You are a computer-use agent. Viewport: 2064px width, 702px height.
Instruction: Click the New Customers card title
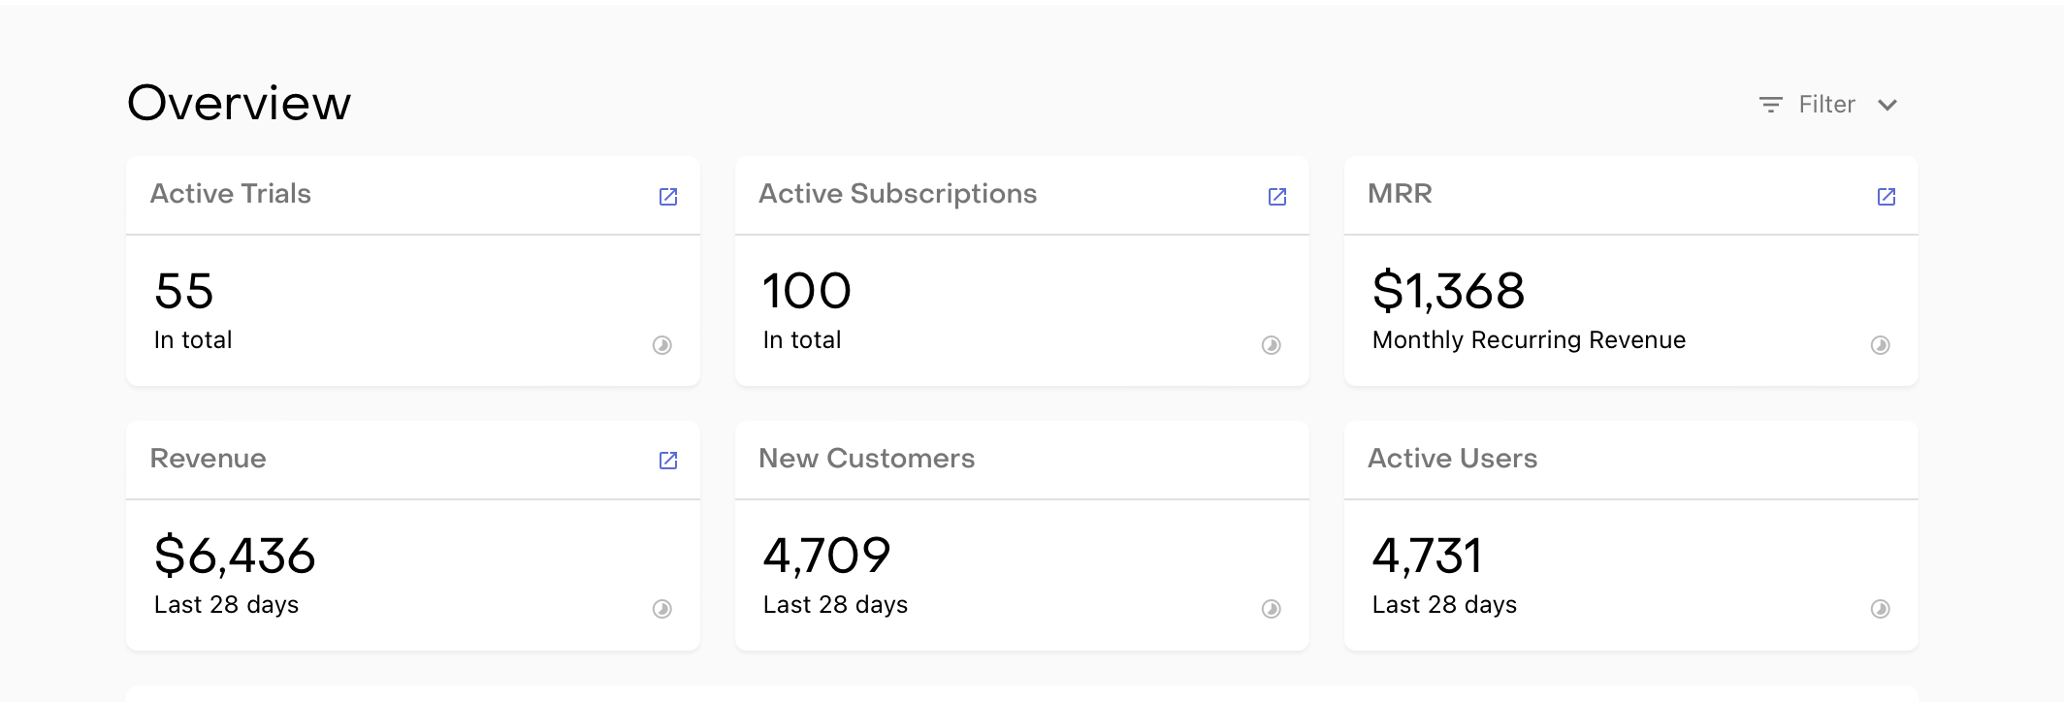(x=866, y=459)
